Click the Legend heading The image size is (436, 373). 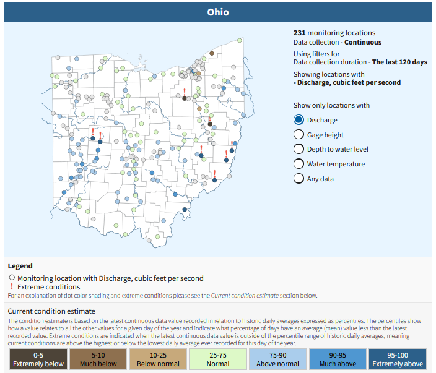(20, 266)
